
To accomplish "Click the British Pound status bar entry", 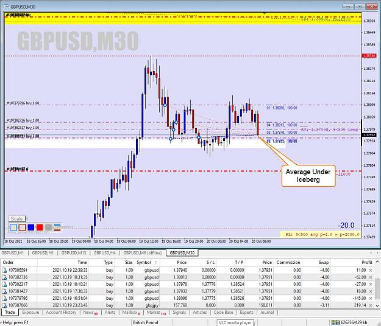I will 146,322.
